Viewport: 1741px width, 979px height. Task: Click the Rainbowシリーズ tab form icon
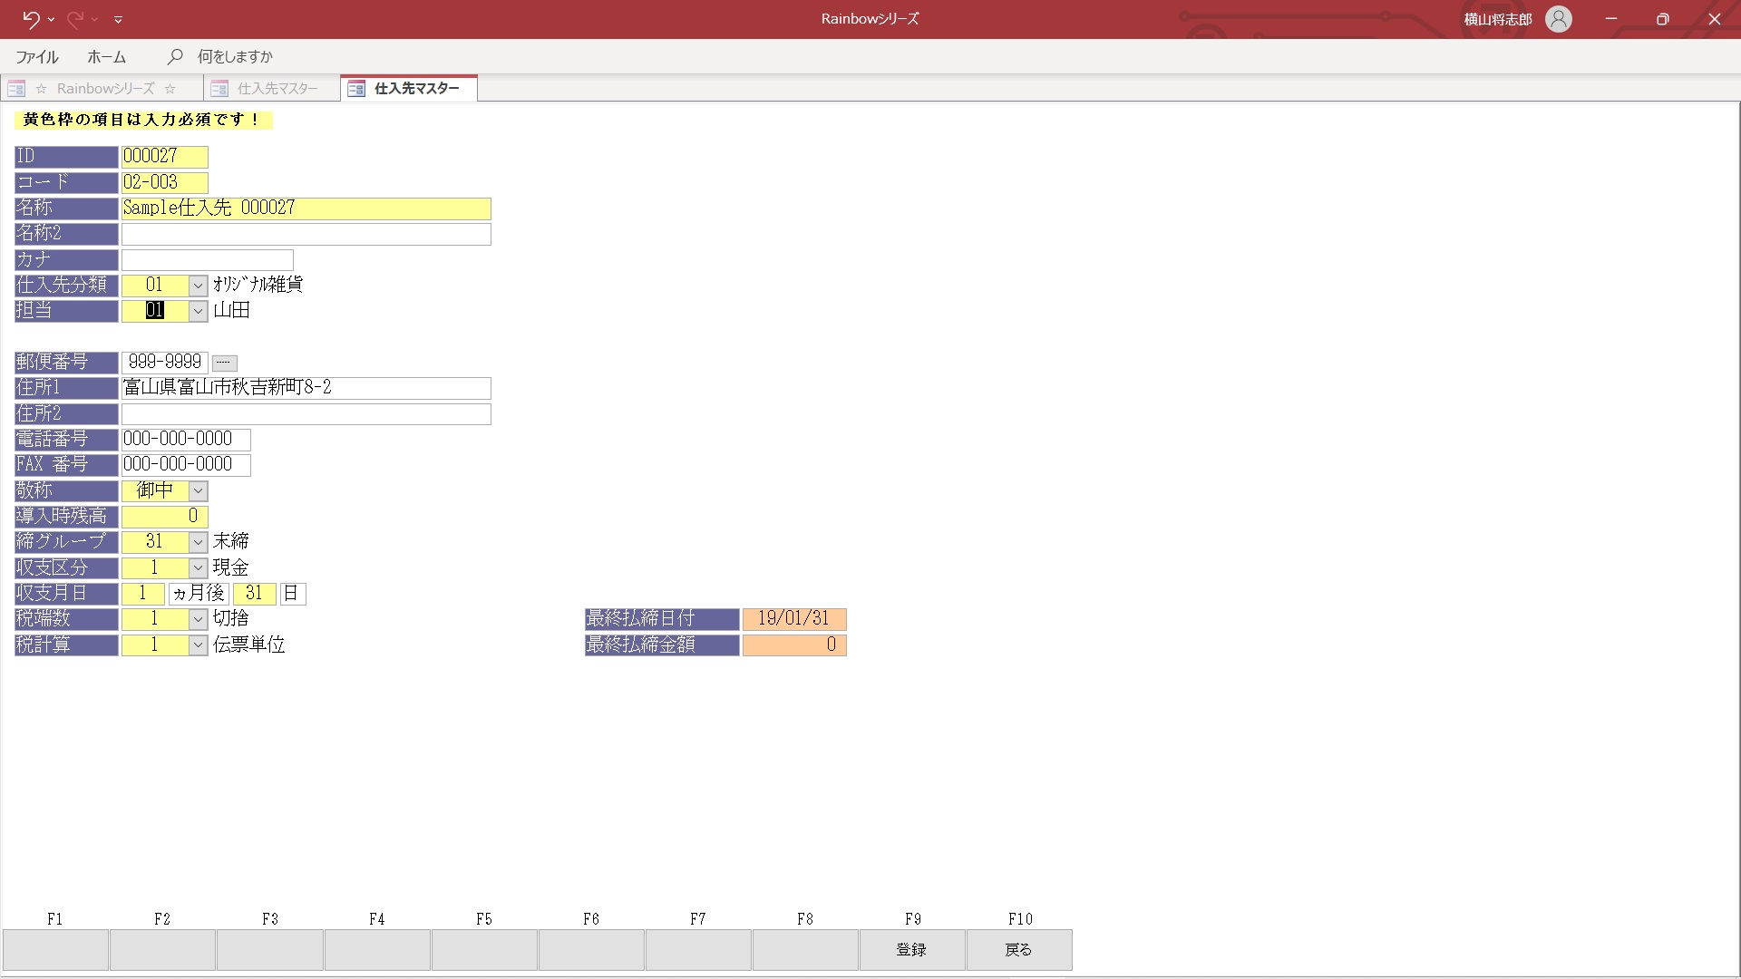(x=16, y=89)
